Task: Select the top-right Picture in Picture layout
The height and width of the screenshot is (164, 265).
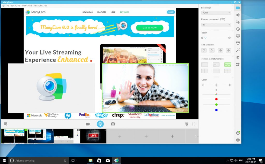Action: coord(228,64)
